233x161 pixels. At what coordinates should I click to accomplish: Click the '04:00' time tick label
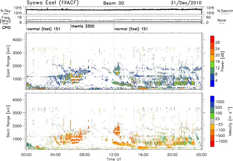point(55,155)
